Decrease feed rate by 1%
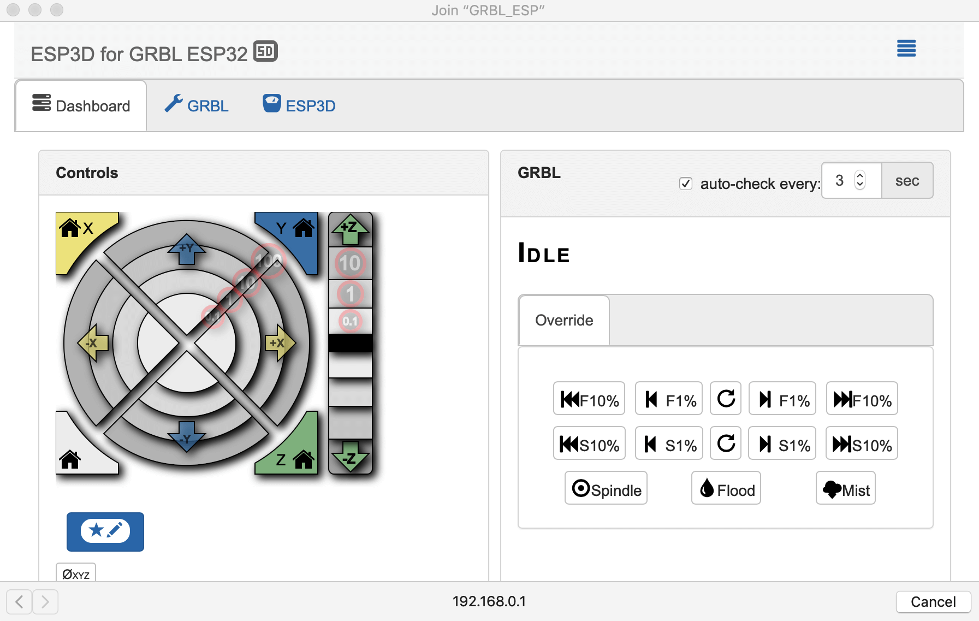 (669, 399)
